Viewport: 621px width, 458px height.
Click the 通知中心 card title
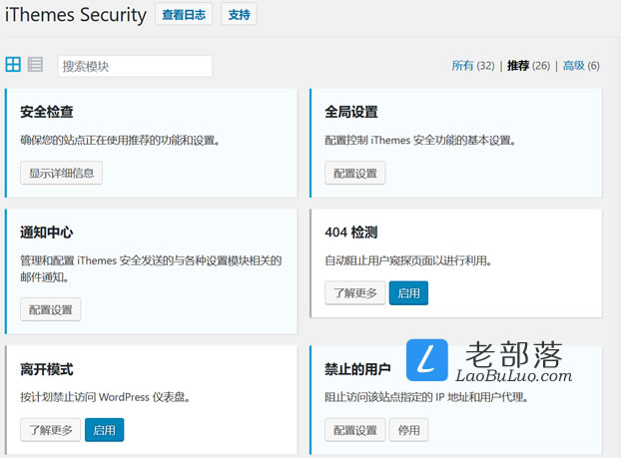(x=47, y=232)
